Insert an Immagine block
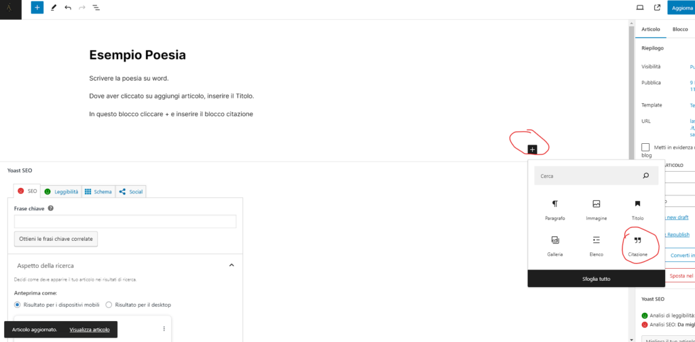 [596, 209]
